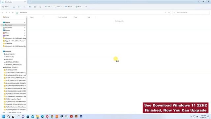Viewport: 211px width, 119px height.
Task: Open the New item menu
Action: [x=6, y=7]
